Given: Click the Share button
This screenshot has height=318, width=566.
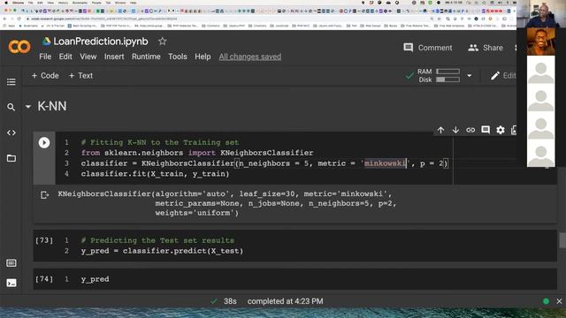Looking at the screenshot, I should [x=486, y=48].
